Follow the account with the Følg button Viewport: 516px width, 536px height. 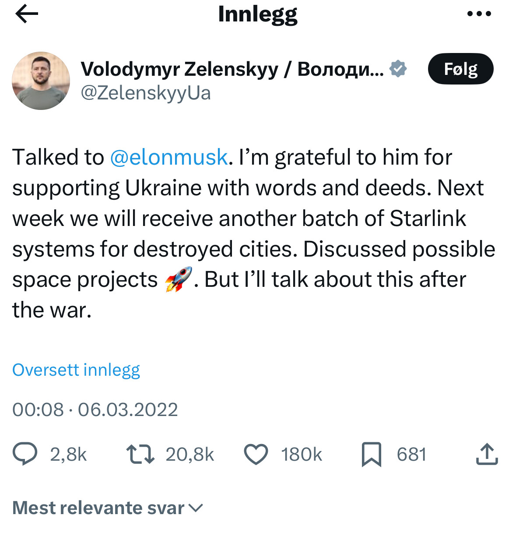(460, 69)
